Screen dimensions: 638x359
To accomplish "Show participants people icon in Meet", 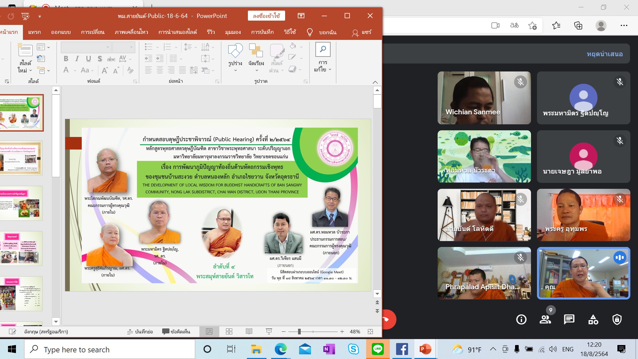I will pyautogui.click(x=545, y=319).
